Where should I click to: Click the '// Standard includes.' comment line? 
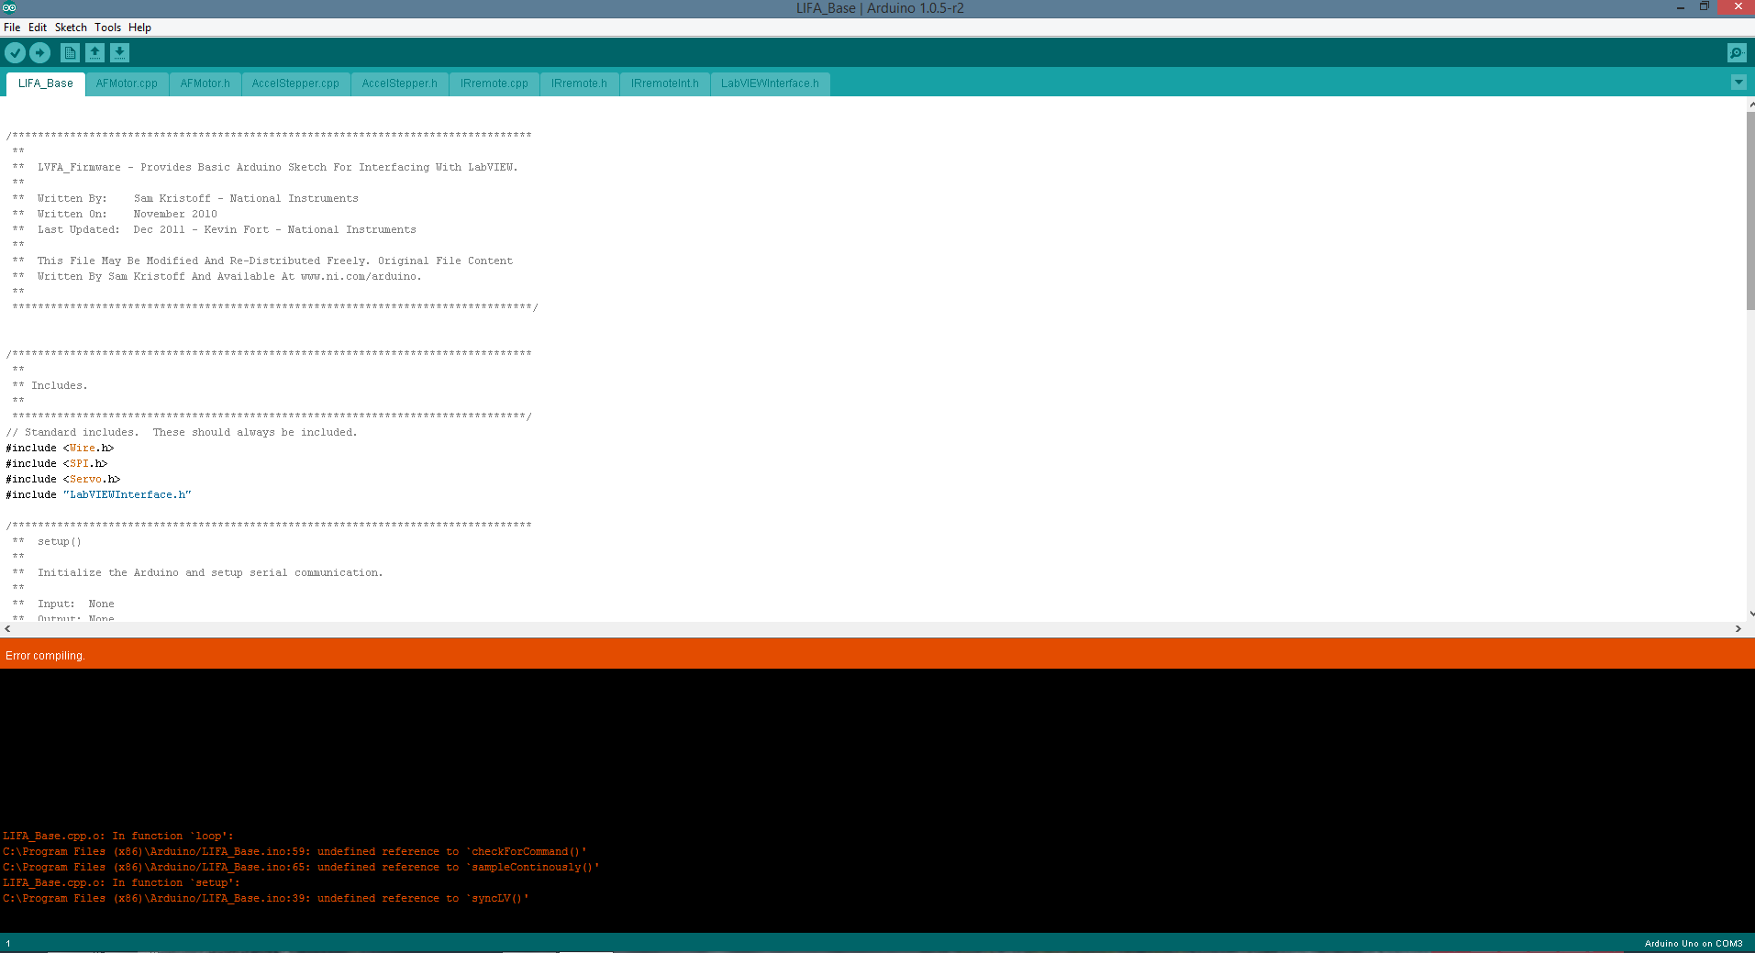182,433
